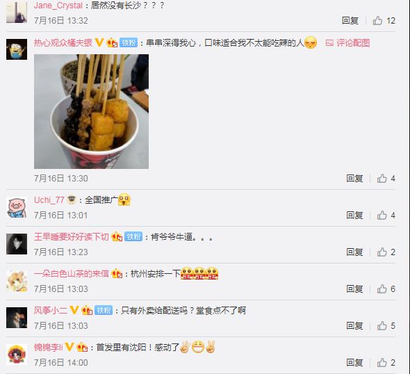The height and width of the screenshot is (374, 410).
Task: Like Jane_Crystal's comment with thumbs-up icon
Action: 377,20
